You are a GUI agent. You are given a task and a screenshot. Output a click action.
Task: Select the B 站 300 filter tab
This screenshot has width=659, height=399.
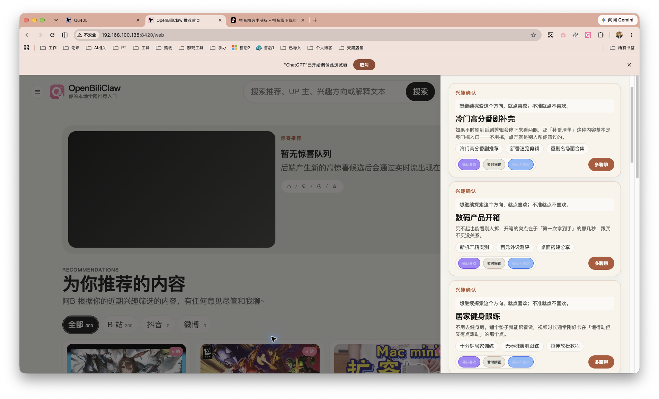(x=120, y=325)
